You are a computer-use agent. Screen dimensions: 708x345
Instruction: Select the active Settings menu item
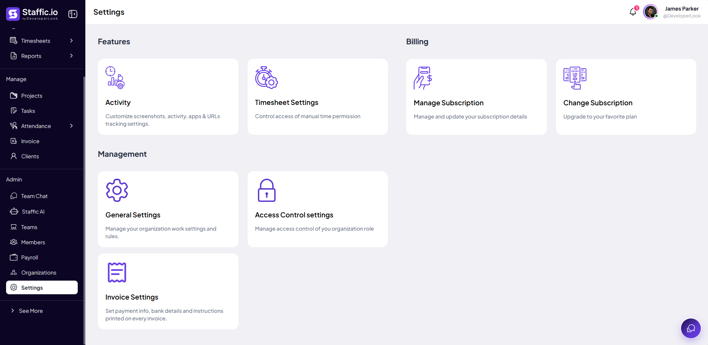[x=42, y=287]
